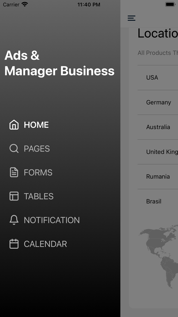The width and height of the screenshot is (178, 317).
Task: Select the Home icon in the sidebar
Action: click(14, 125)
